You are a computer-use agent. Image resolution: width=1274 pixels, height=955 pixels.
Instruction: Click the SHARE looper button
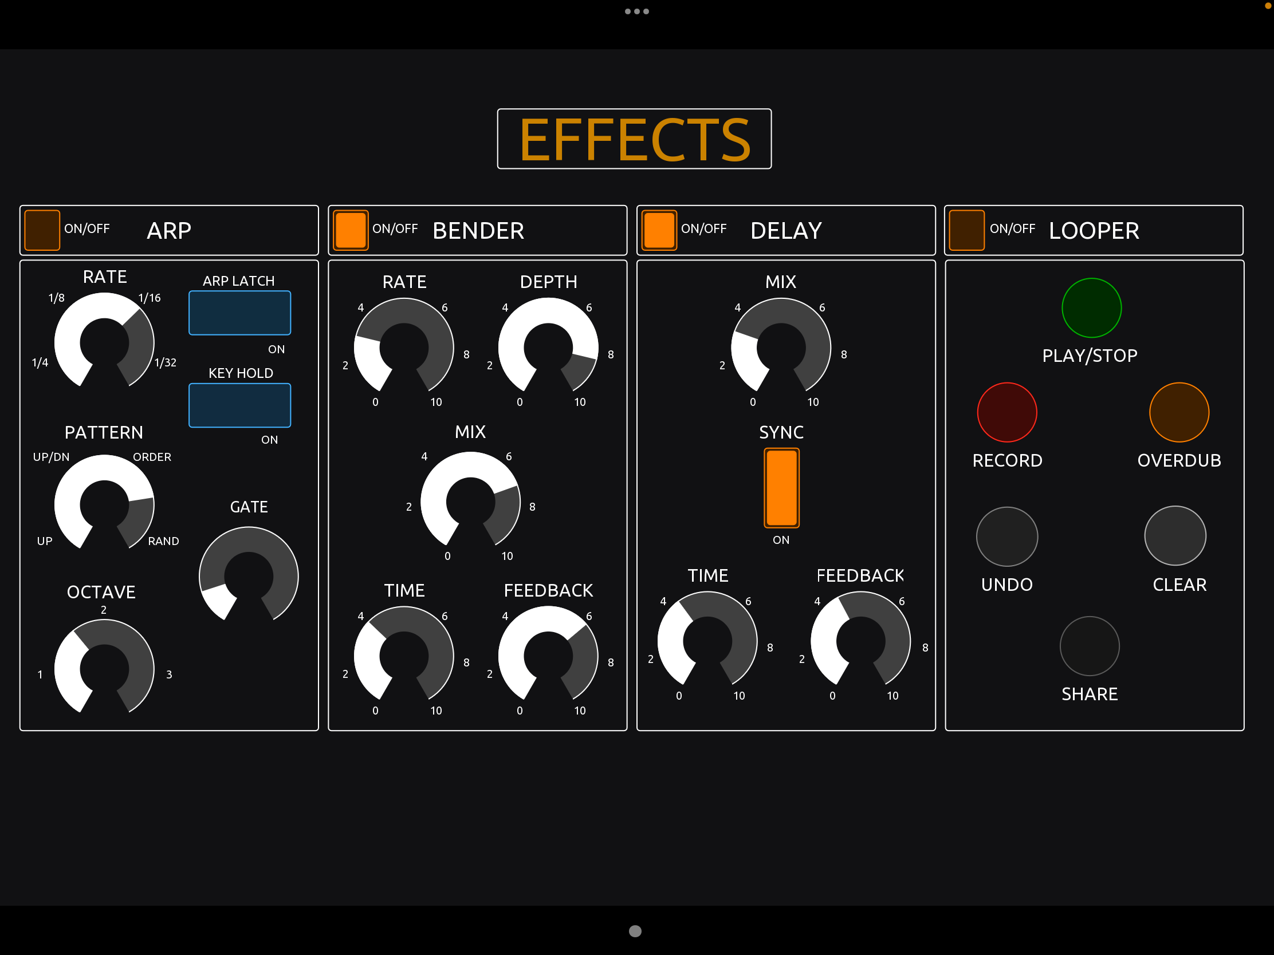[x=1090, y=646]
